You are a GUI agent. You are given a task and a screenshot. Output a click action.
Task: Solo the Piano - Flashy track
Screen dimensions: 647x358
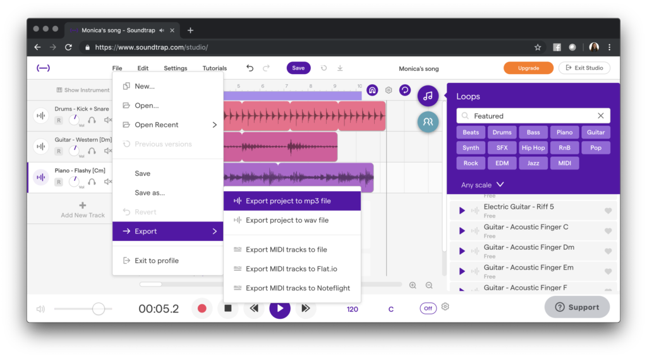point(92,182)
